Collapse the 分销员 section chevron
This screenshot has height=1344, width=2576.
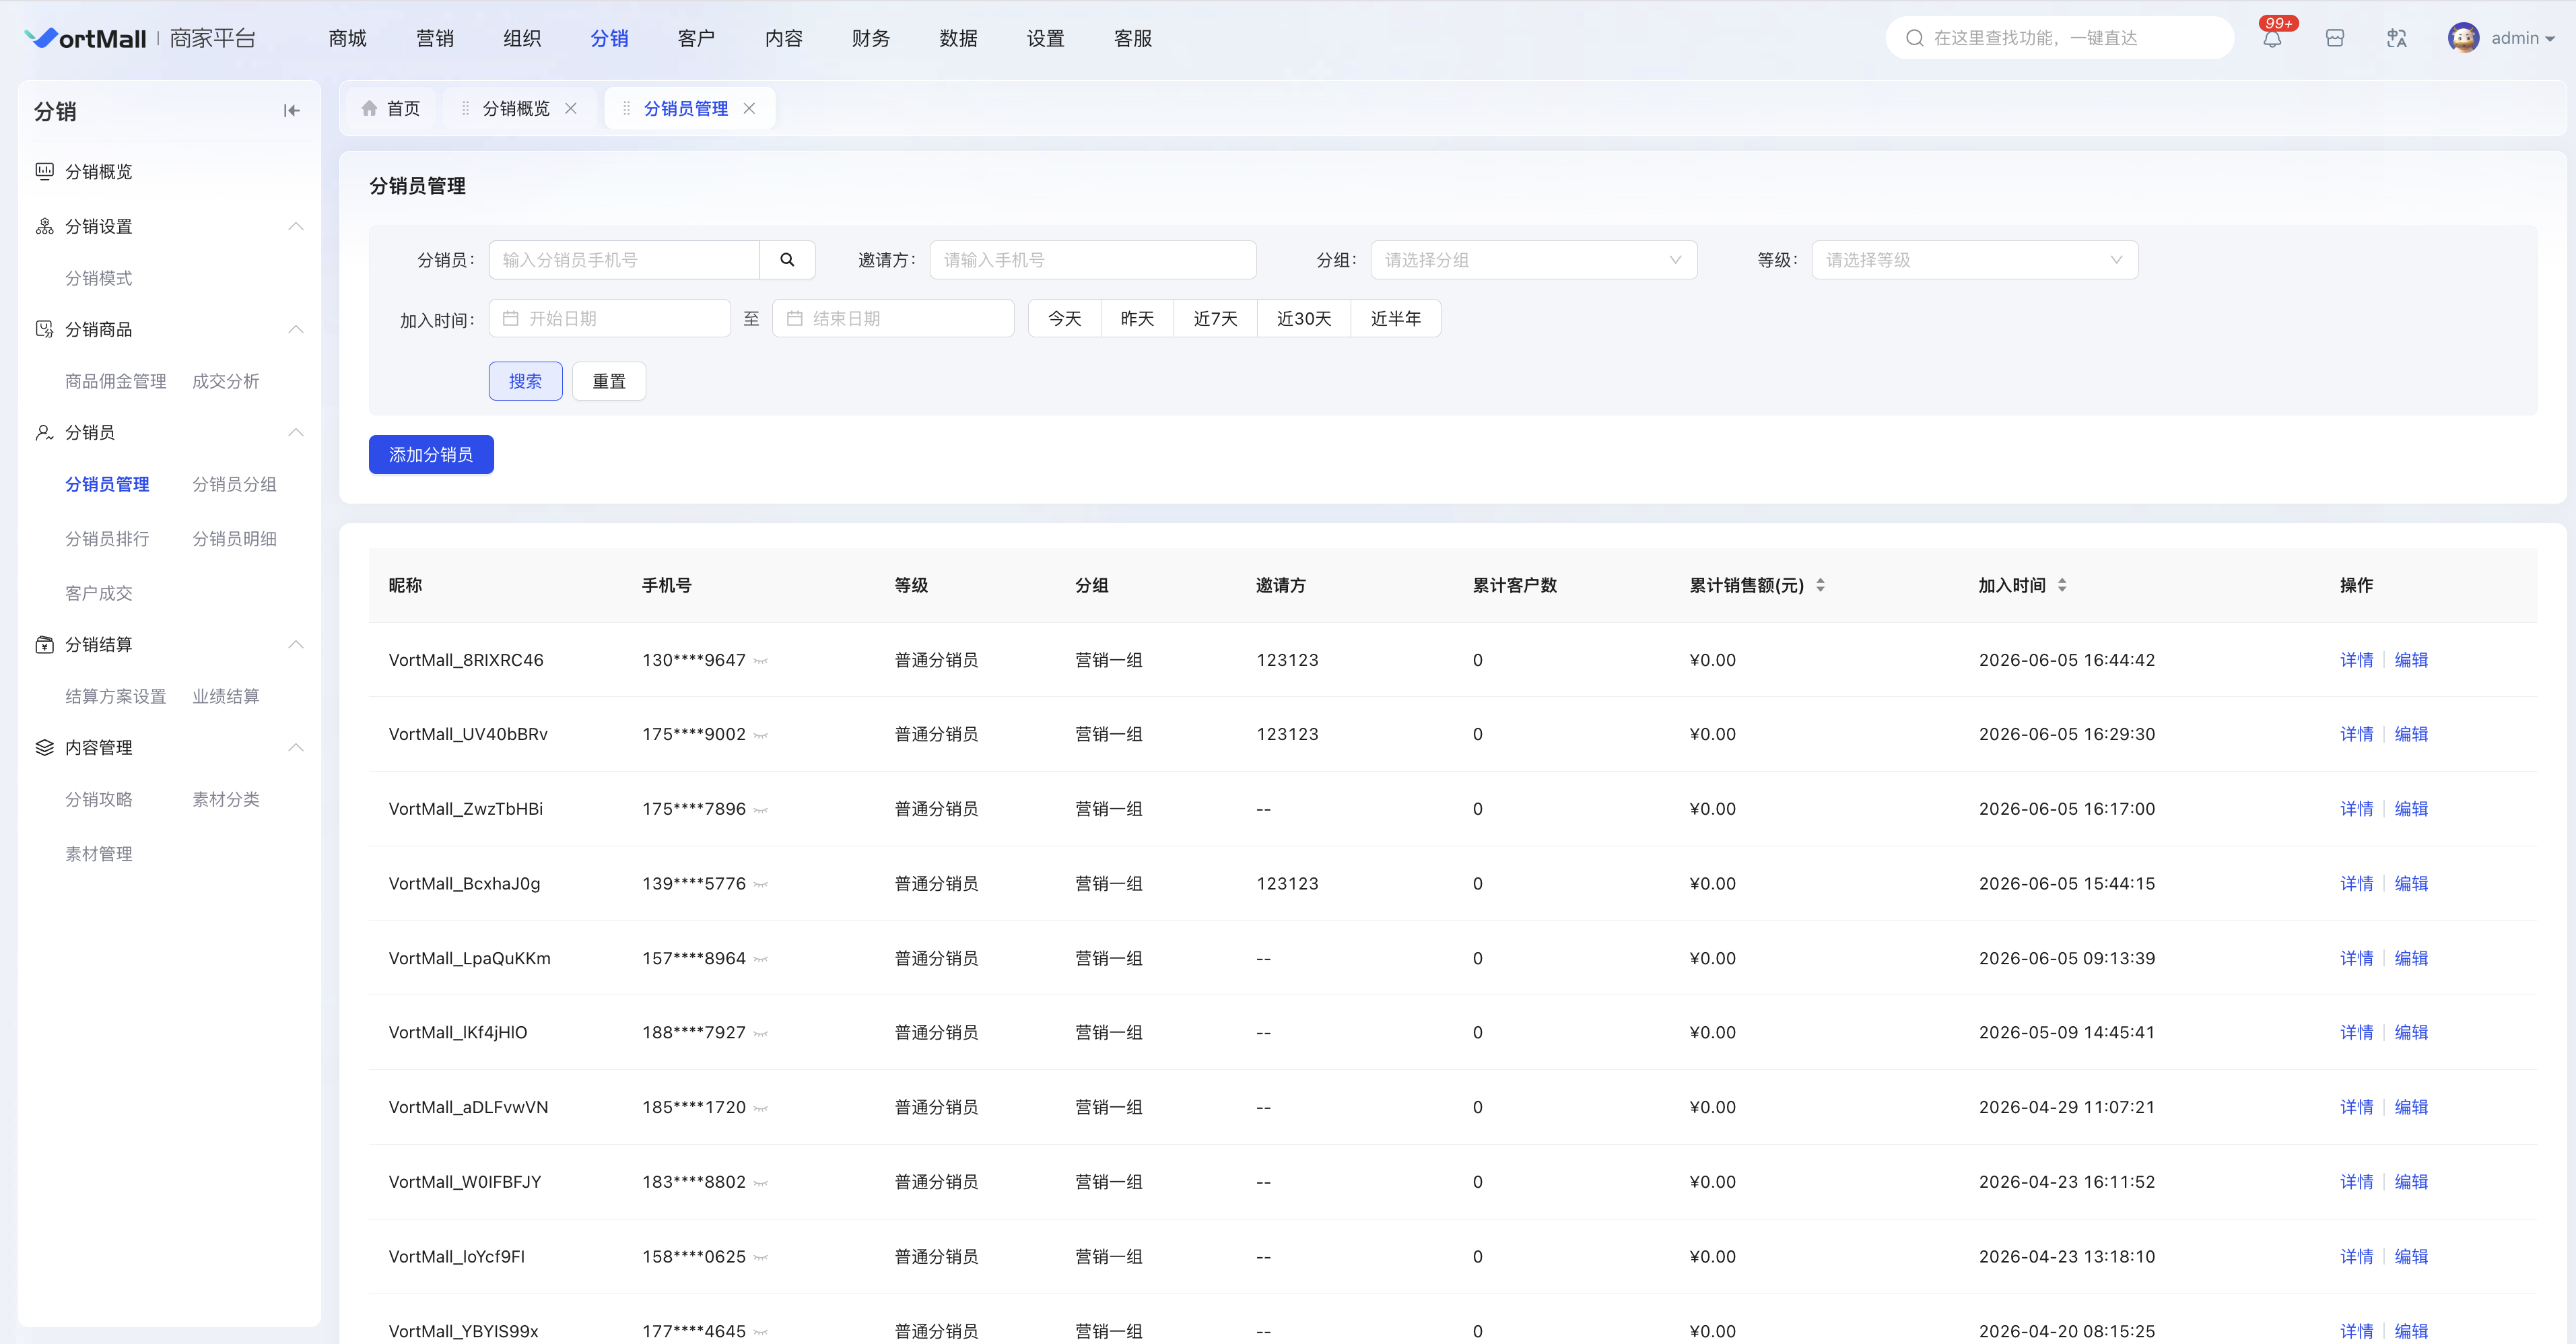[296, 432]
